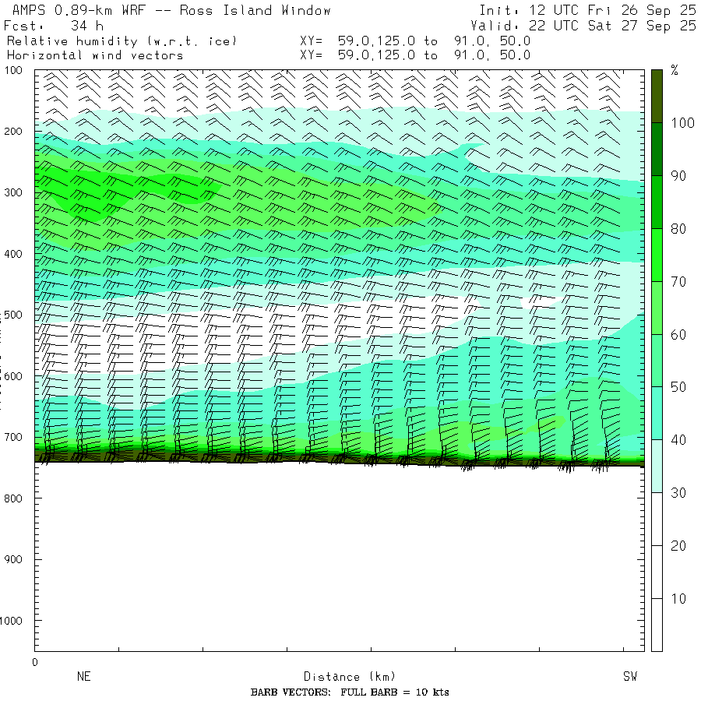Click the colorbar '40' value label
The height and width of the screenshot is (701, 701).
tap(678, 440)
